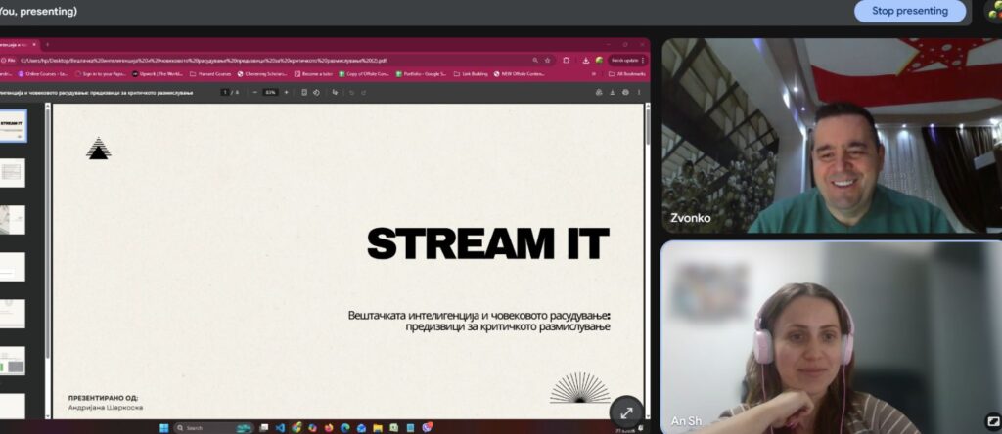Open a new browser tab
This screenshot has height=434, width=1002.
[46, 44]
